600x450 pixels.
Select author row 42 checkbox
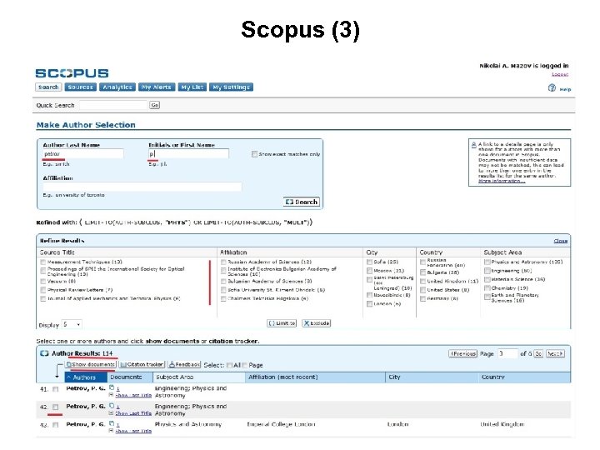56,407
